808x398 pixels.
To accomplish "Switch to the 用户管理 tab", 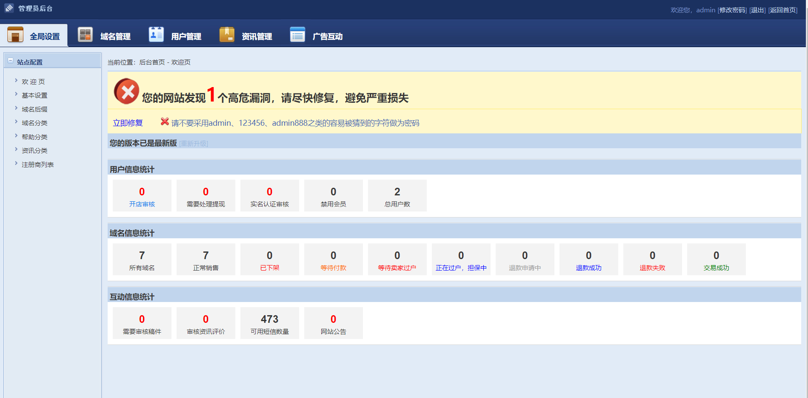I will click(x=186, y=37).
